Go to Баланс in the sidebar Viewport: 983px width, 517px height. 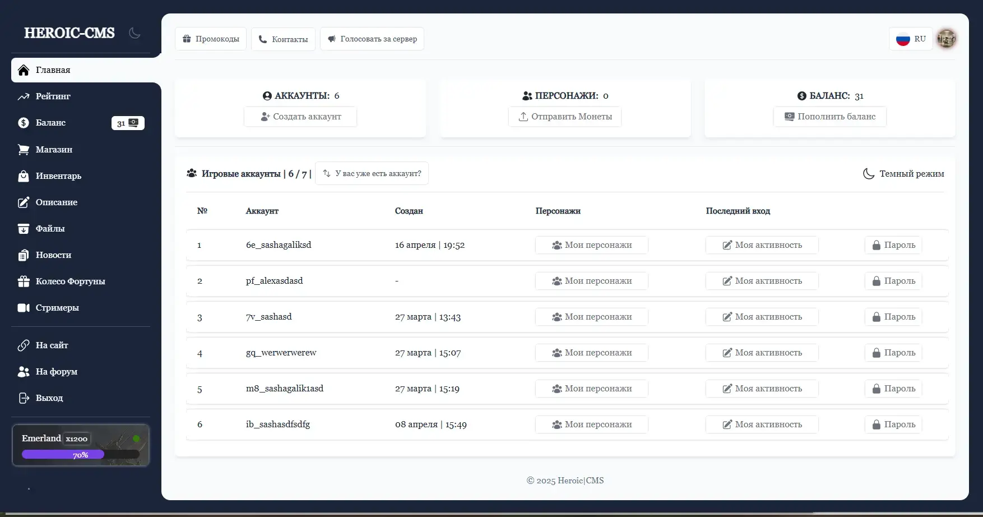pyautogui.click(x=81, y=123)
